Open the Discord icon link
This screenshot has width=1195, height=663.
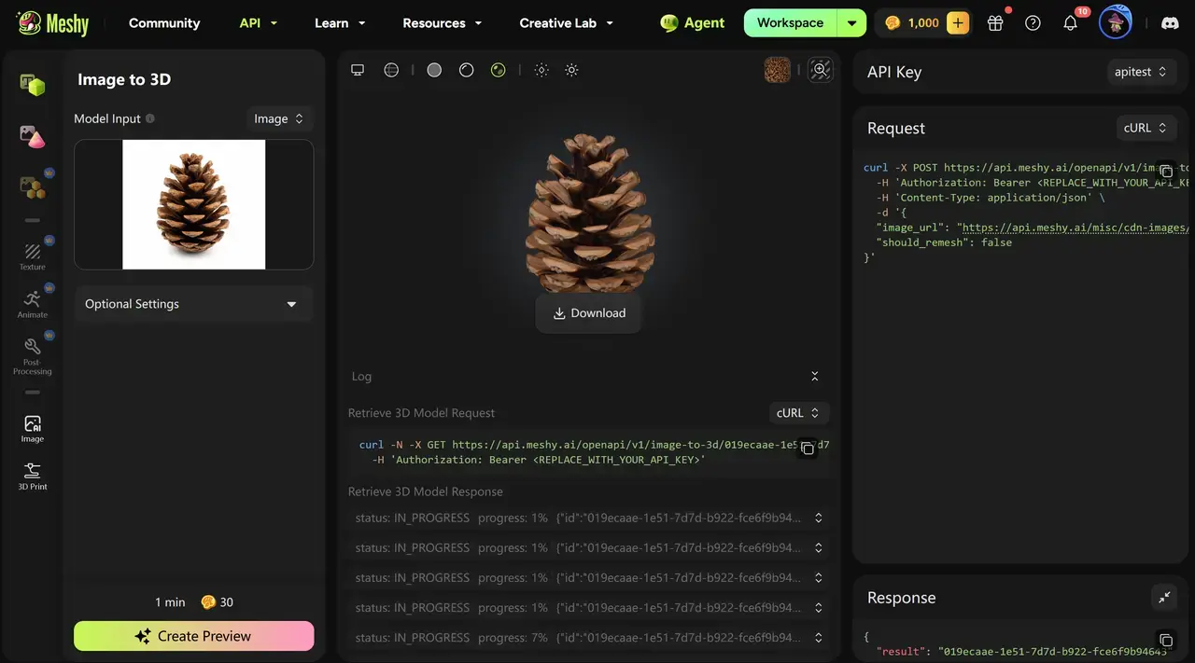[1169, 23]
